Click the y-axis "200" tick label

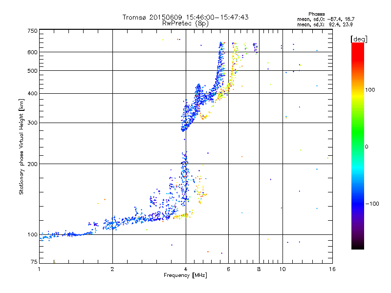click(32, 164)
